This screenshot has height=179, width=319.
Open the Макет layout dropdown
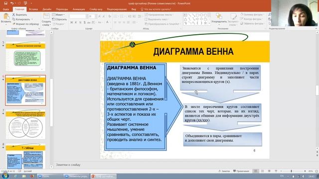tap(58, 14)
